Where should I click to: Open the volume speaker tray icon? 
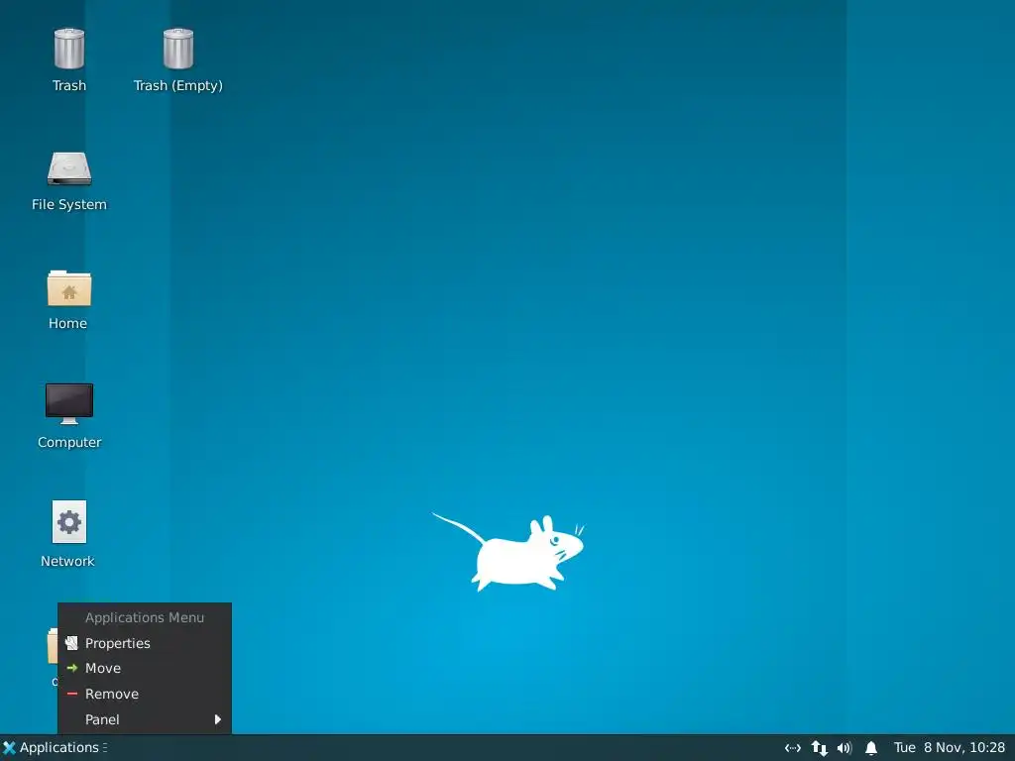[x=845, y=748]
